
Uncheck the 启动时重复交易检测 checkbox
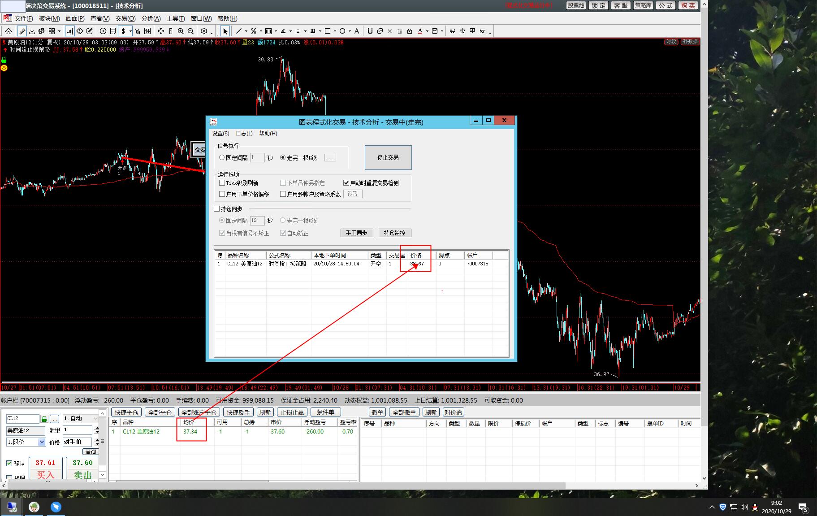pyautogui.click(x=346, y=183)
